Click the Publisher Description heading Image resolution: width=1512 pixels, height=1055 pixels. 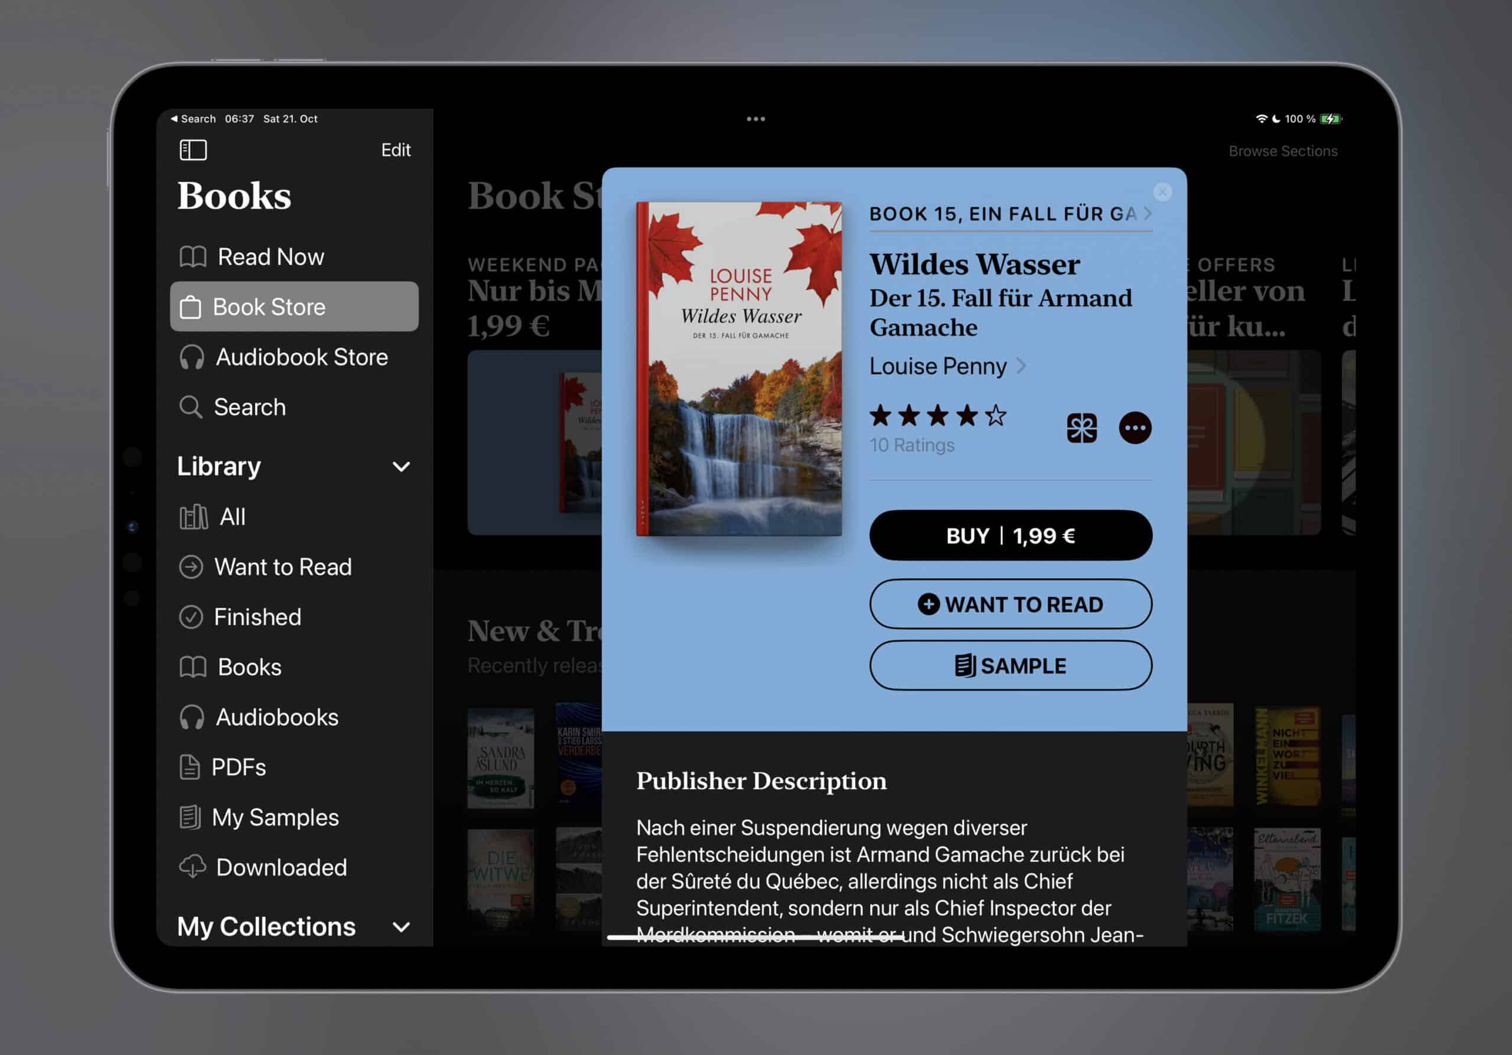click(761, 781)
